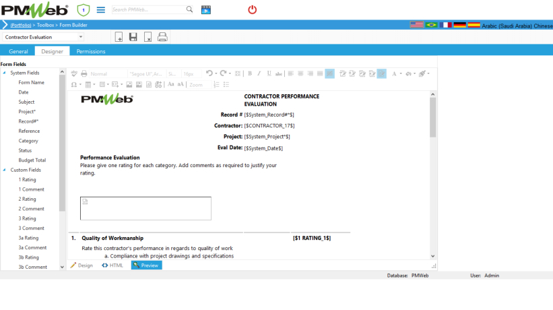This screenshot has height=310, width=553.
Task: Click the red power logout icon
Action: pyautogui.click(x=253, y=9)
